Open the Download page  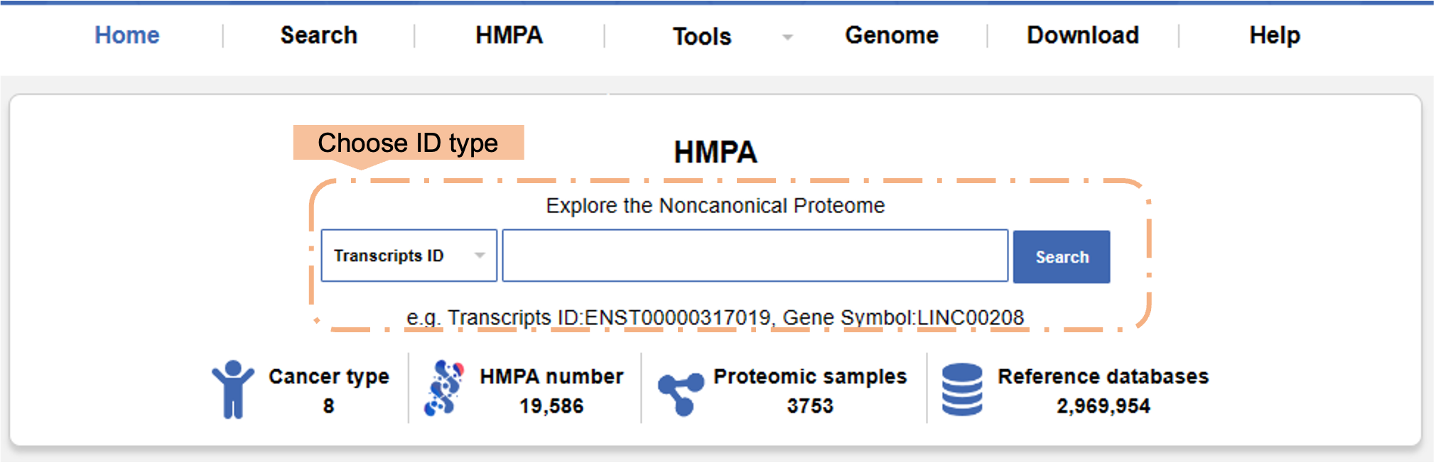(1082, 35)
